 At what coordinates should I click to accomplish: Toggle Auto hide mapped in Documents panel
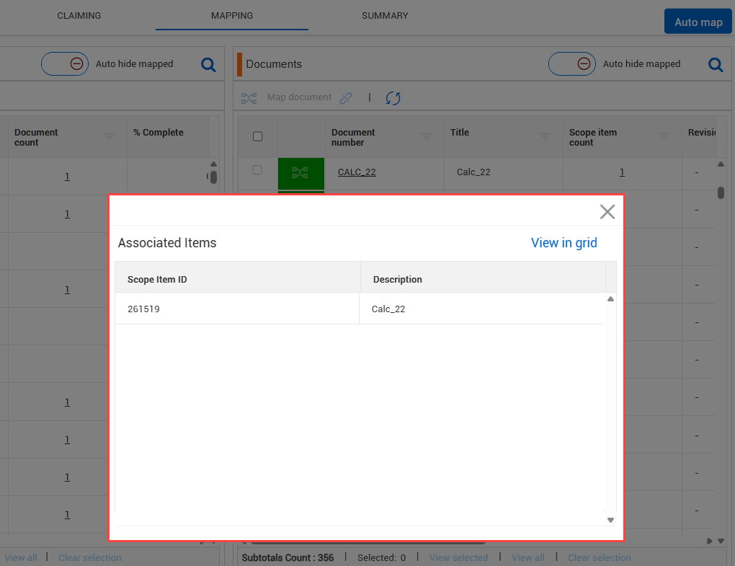(572, 64)
